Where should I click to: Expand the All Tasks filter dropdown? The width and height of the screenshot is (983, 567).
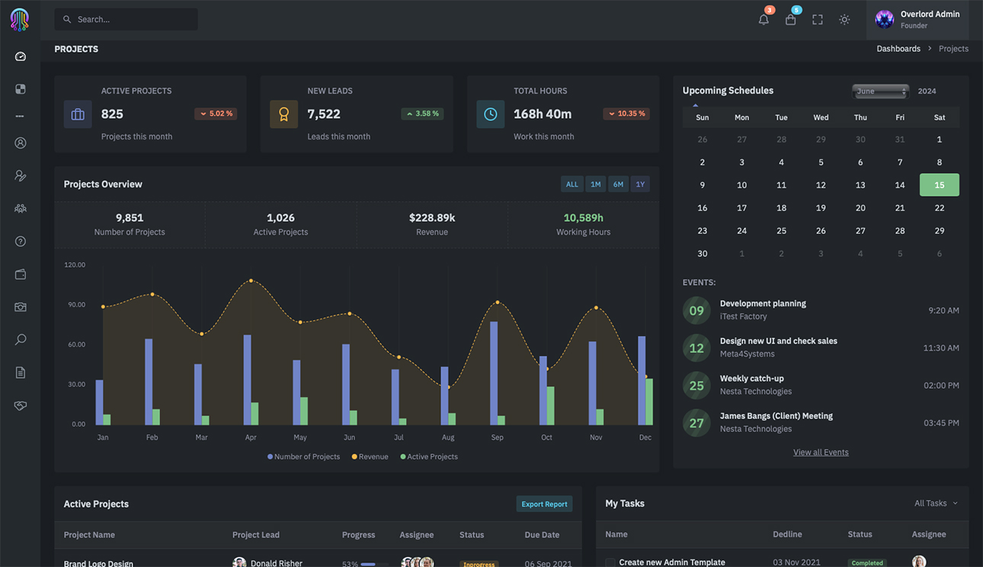[x=936, y=503]
